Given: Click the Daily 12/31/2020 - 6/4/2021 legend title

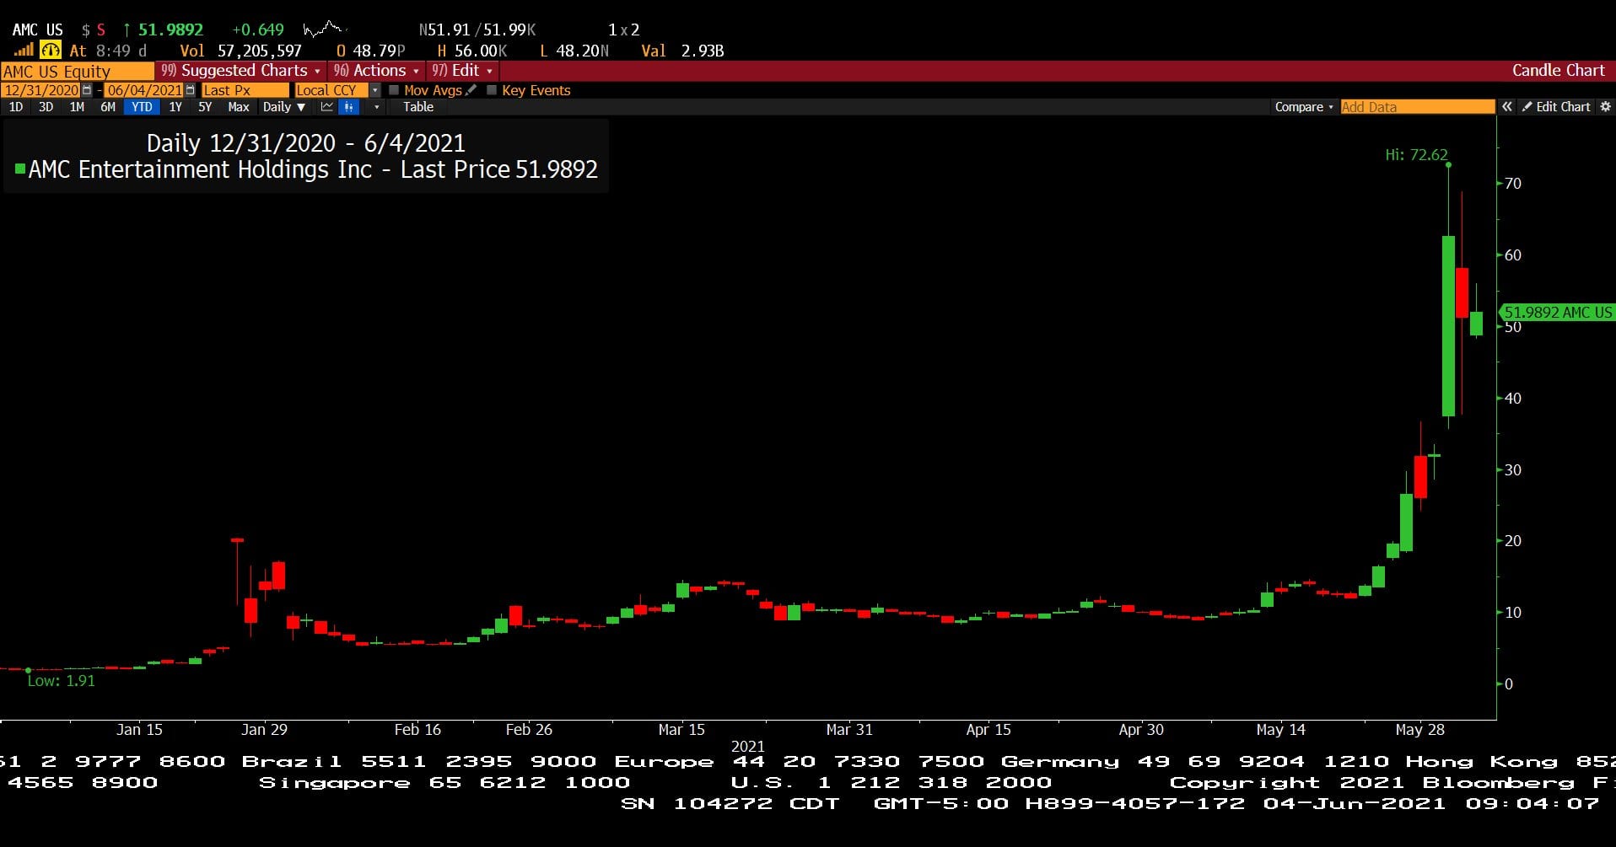Looking at the screenshot, I should (x=305, y=143).
